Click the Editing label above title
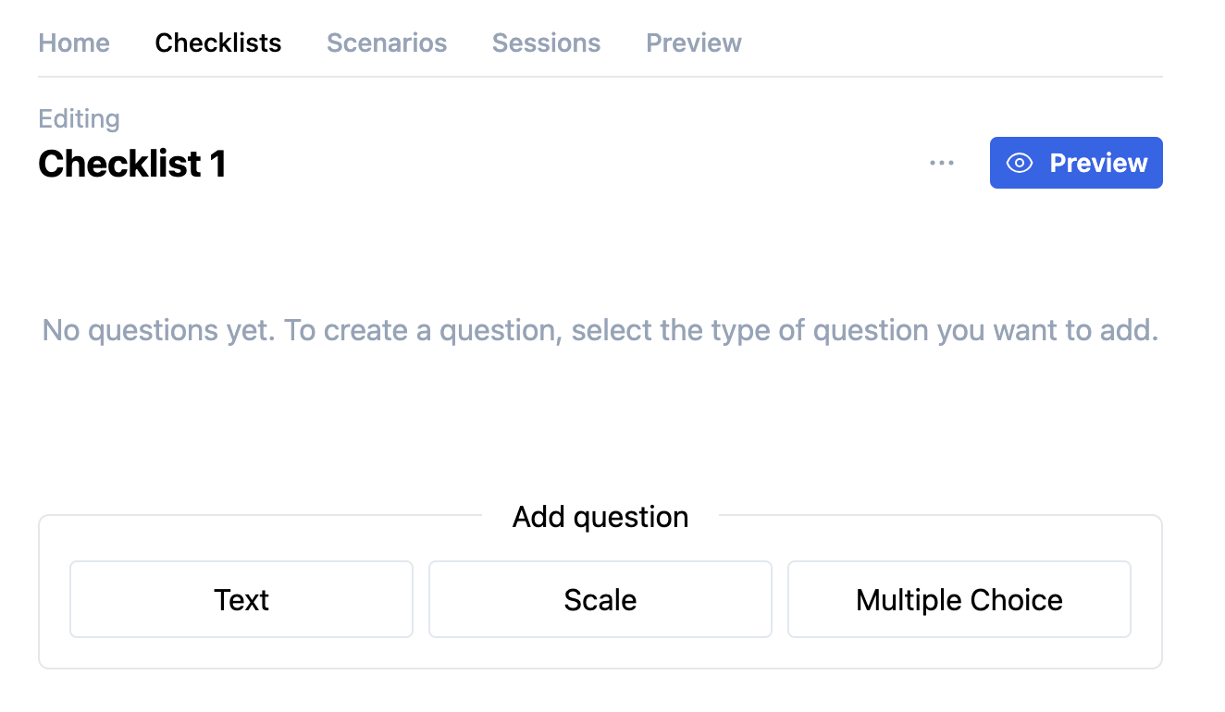The image size is (1225, 712). pos(80,118)
